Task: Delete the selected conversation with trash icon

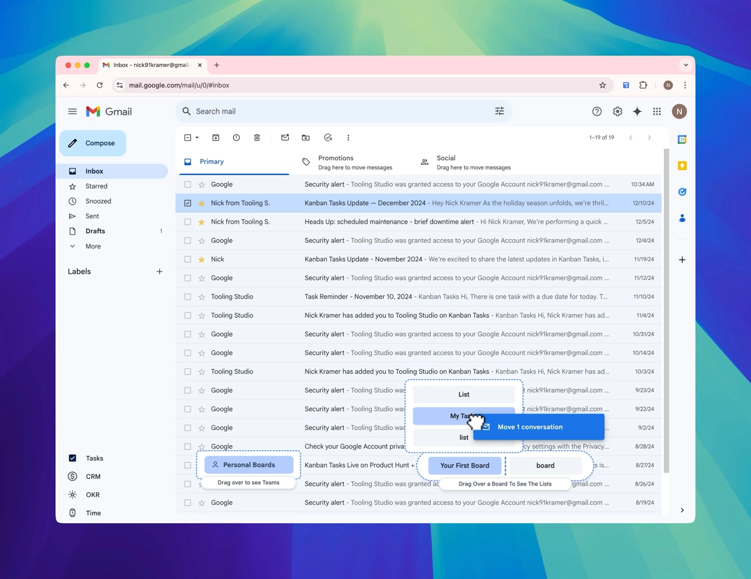Action: click(257, 138)
